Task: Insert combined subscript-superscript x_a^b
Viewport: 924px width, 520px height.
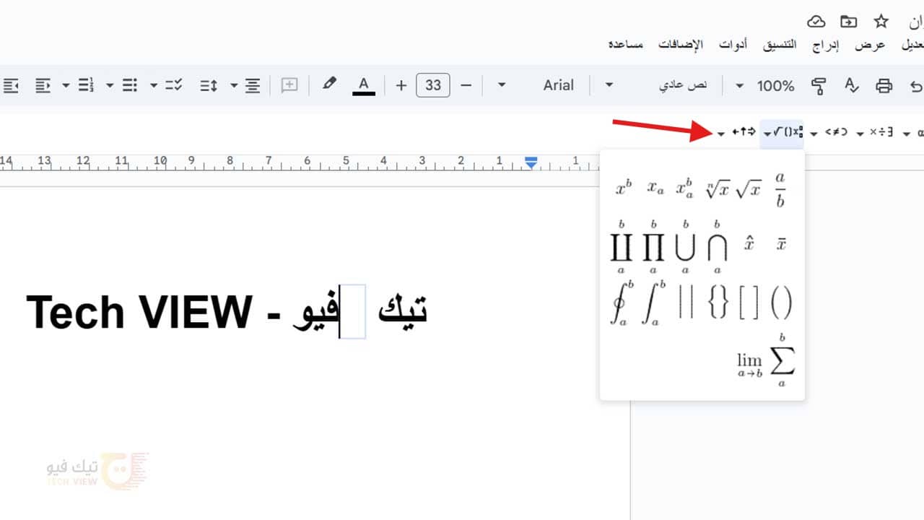Action: pos(685,188)
